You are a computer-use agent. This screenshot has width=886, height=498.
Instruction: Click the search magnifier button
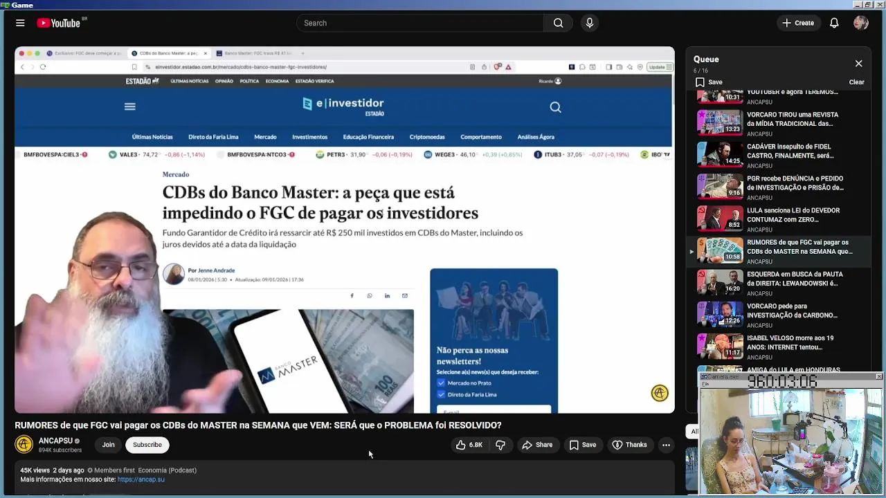pyautogui.click(x=558, y=23)
